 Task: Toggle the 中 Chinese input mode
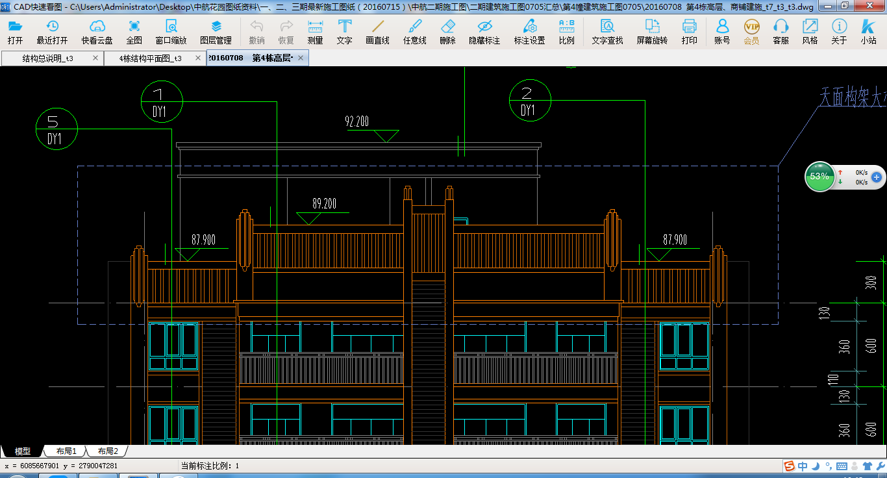click(803, 466)
